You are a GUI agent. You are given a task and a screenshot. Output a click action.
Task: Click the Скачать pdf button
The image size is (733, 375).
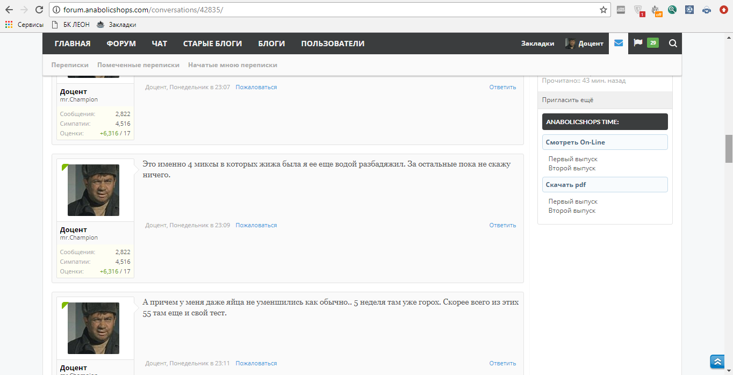pos(605,185)
